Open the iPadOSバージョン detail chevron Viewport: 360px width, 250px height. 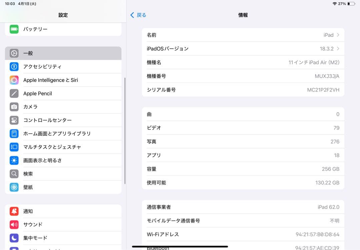pyautogui.click(x=339, y=49)
